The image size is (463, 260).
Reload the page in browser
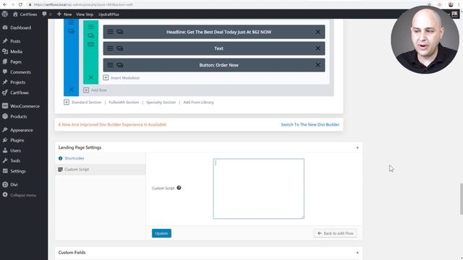point(20,5)
